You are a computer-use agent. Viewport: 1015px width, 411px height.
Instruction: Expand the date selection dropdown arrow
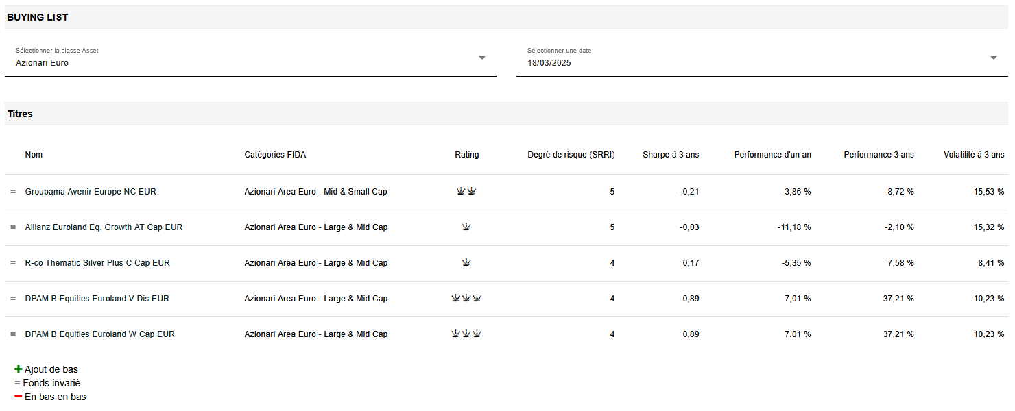994,58
